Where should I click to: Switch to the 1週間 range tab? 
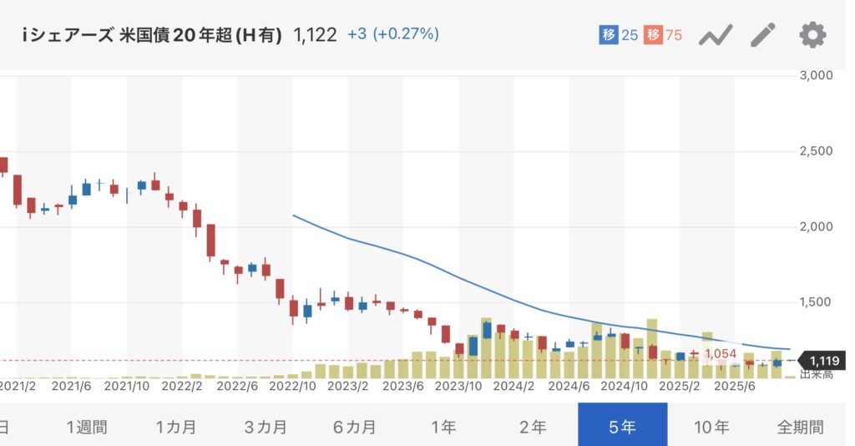coord(88,427)
